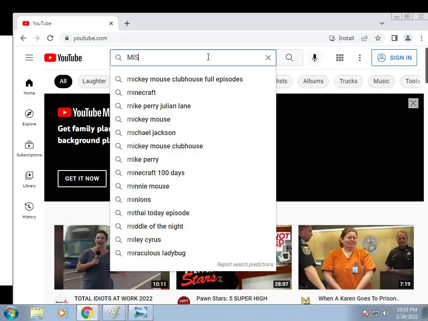Choose suggestion mike perry julian lane
The image size is (428, 321).
(193, 106)
